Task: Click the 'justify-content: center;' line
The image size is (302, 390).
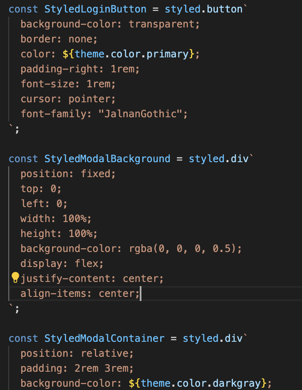Action: 92,279
